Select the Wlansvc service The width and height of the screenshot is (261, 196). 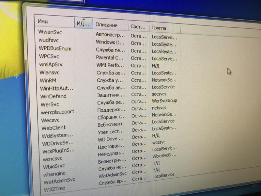coord(50,73)
